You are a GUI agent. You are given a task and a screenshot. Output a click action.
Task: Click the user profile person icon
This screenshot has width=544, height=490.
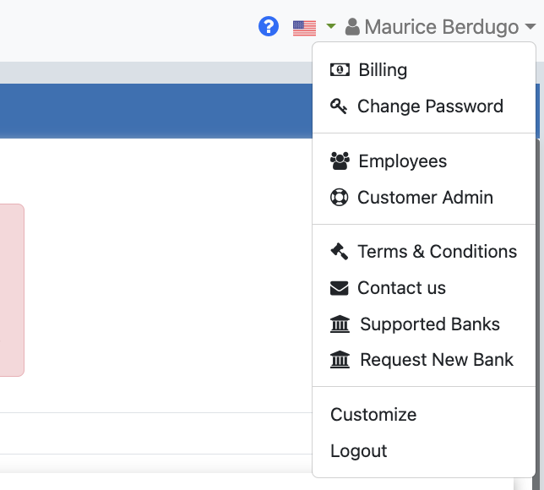click(353, 27)
